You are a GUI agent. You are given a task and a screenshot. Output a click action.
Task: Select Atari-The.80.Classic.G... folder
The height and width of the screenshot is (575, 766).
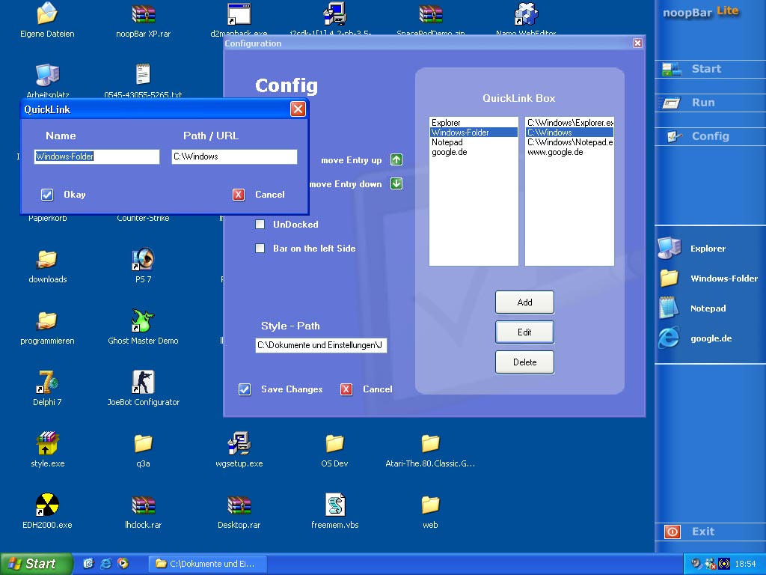click(x=430, y=450)
